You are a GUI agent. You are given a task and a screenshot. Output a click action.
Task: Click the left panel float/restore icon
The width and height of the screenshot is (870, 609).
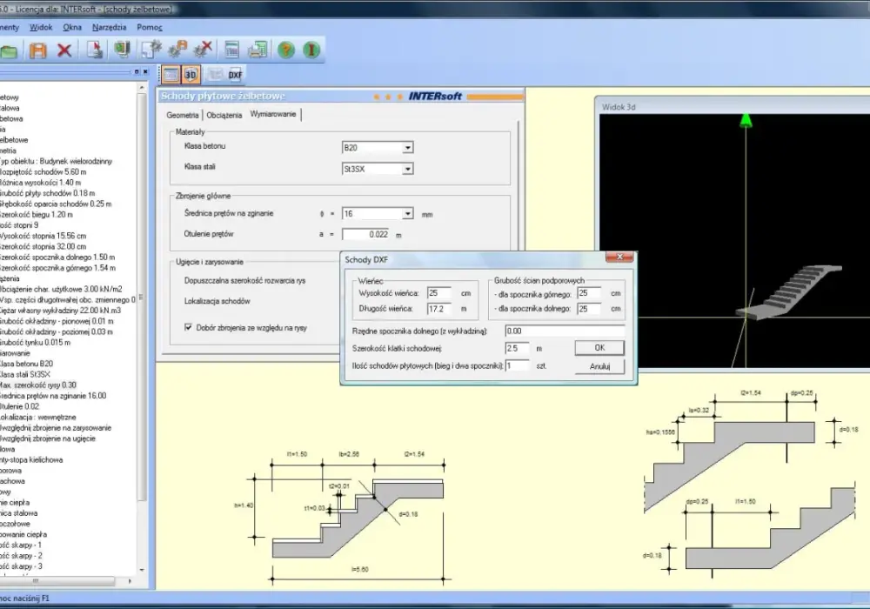(137, 71)
